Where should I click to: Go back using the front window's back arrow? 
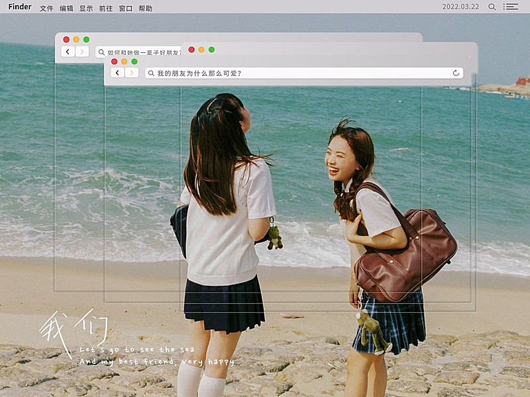pos(117,72)
